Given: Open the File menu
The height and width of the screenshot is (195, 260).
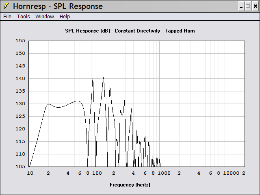Looking at the screenshot, I should coord(7,17).
